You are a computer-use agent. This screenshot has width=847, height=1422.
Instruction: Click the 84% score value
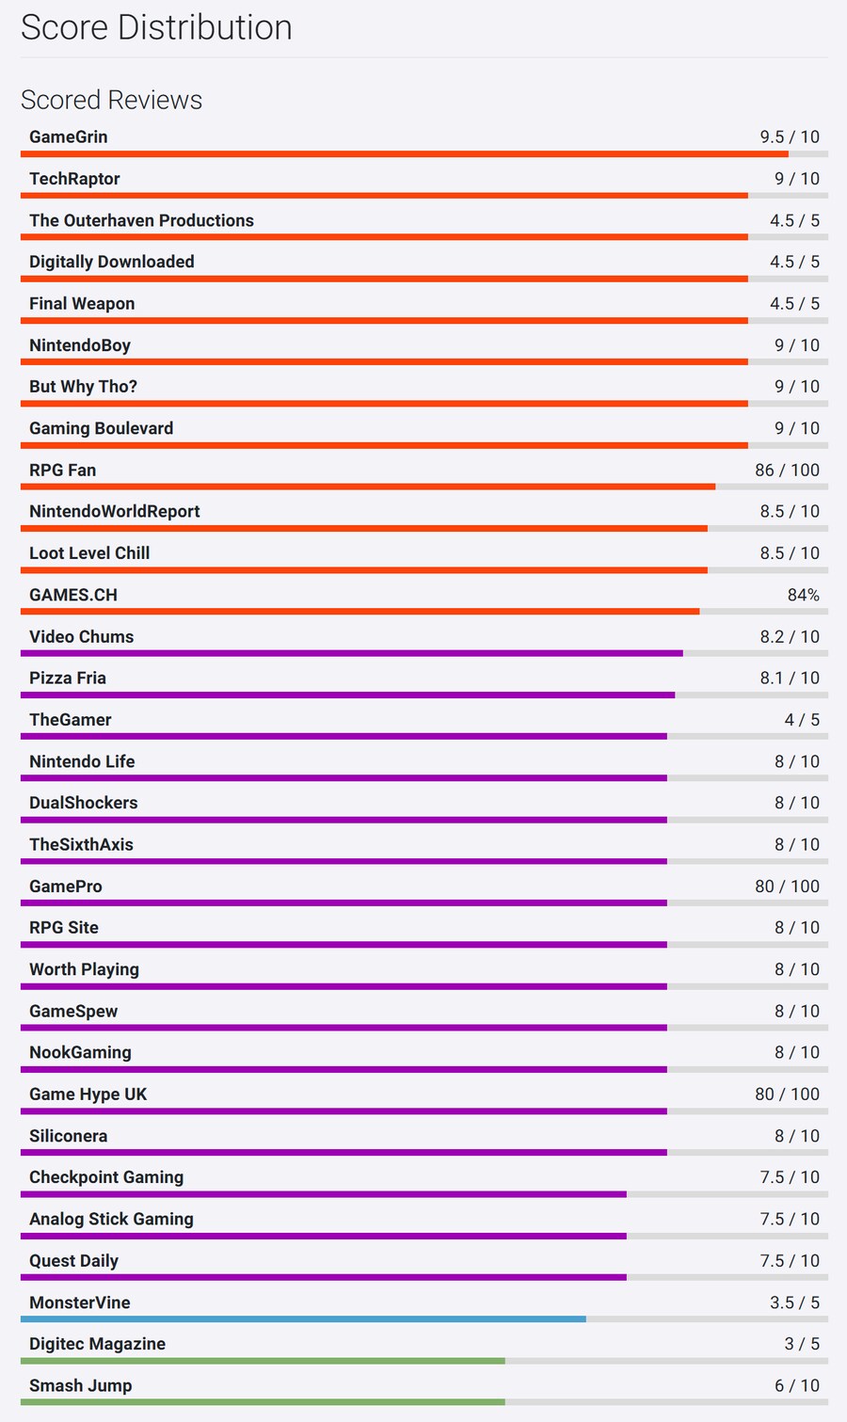(x=803, y=595)
